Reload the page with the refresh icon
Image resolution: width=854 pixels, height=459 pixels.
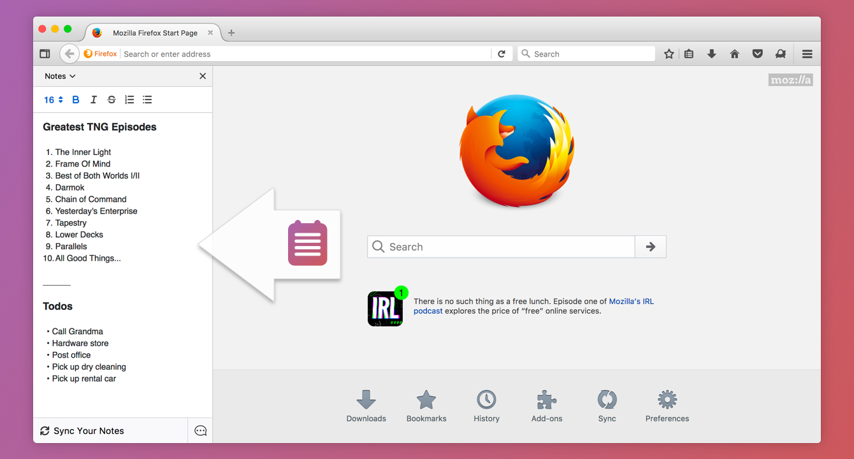(x=502, y=54)
